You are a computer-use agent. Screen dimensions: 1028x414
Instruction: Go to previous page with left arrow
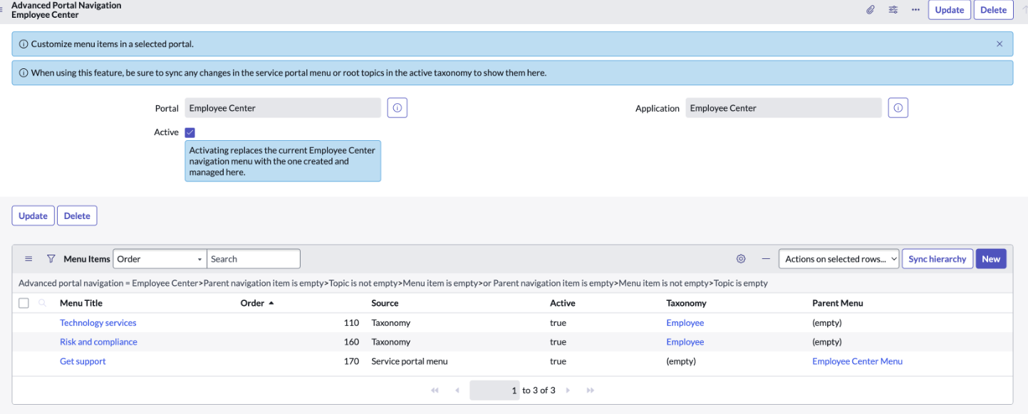457,391
